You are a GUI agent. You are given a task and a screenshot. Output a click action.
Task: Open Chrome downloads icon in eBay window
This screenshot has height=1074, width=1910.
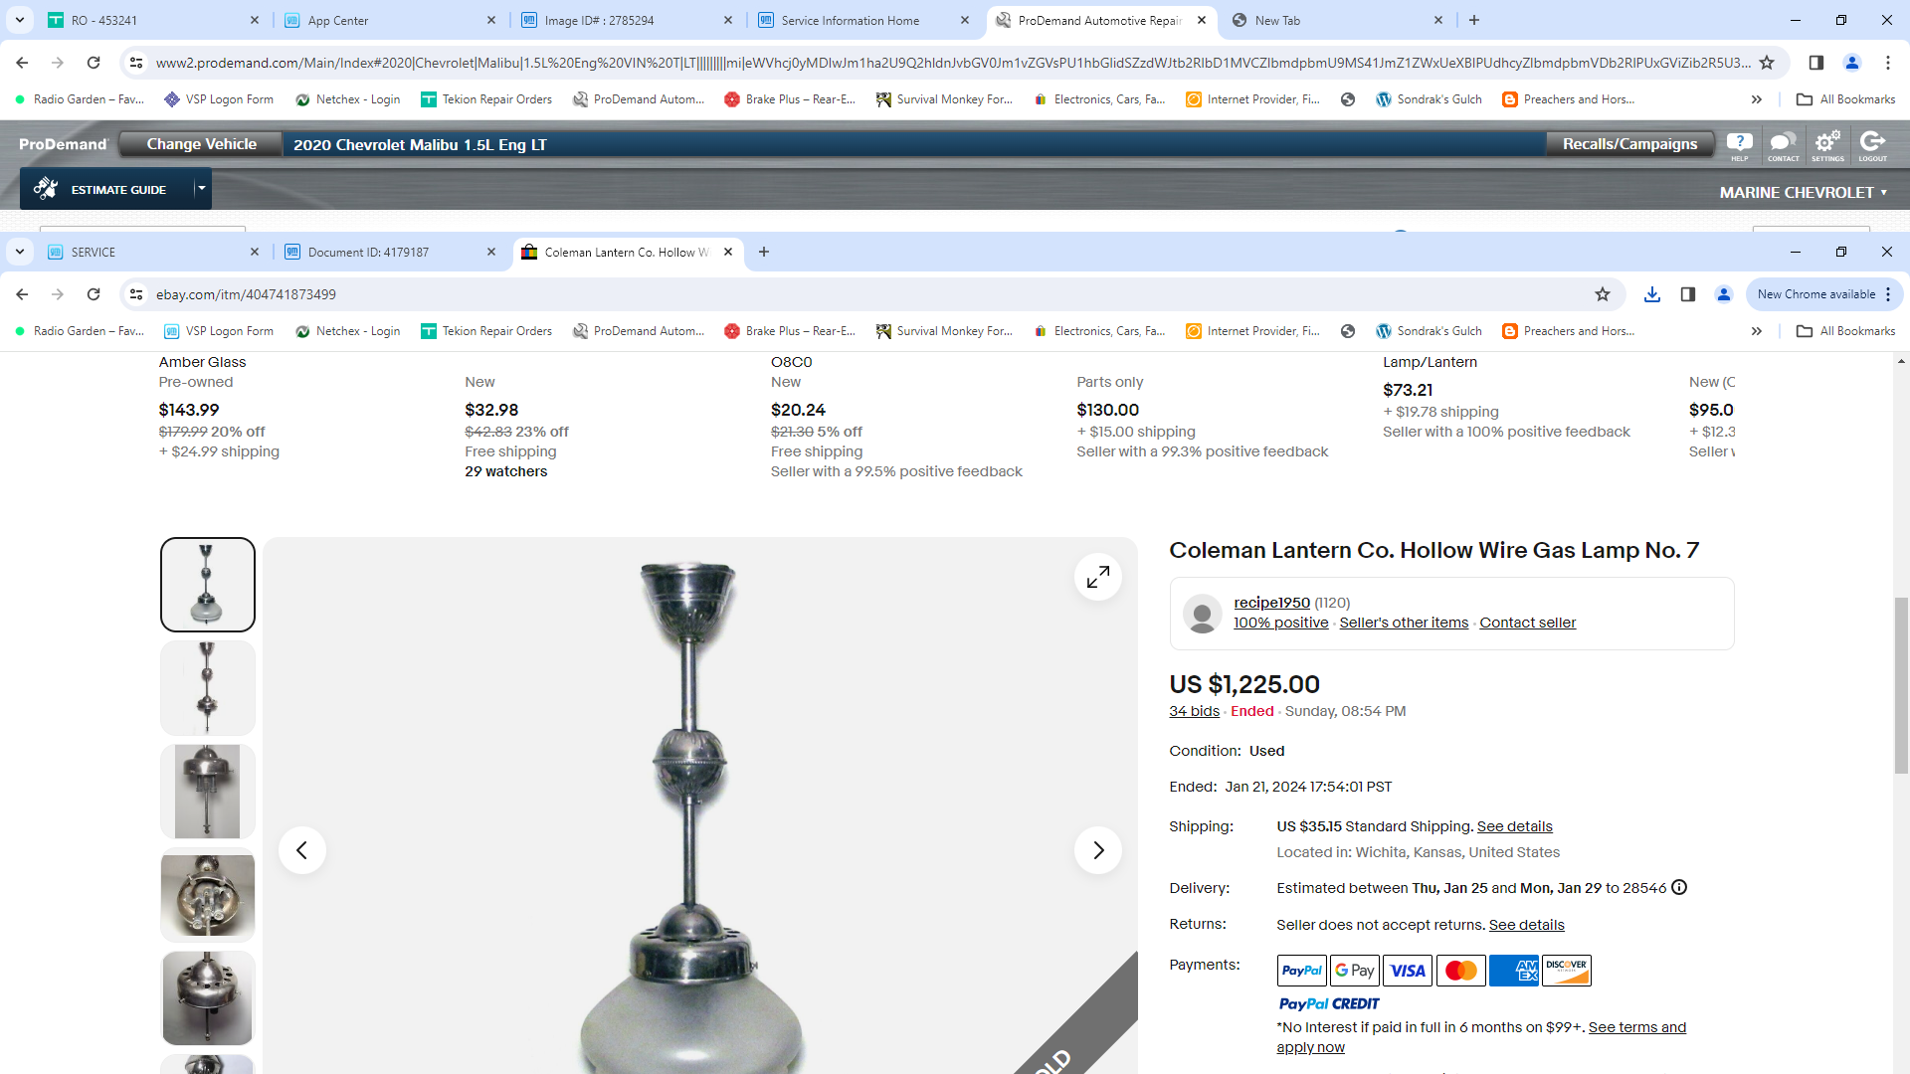point(1651,294)
